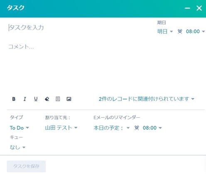The width and height of the screenshot is (206, 174).
Task: Click the タスクを保存 button
Action: pyautogui.click(x=26, y=166)
